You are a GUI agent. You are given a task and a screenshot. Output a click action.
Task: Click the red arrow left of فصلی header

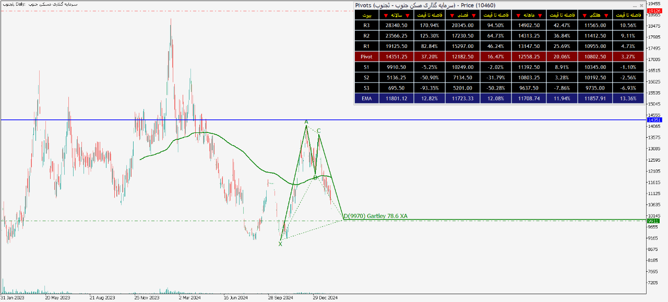[452, 15]
